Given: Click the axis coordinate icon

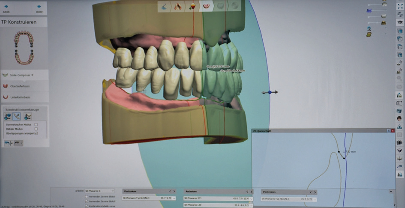Looking at the screenshot, I should point(399,158).
